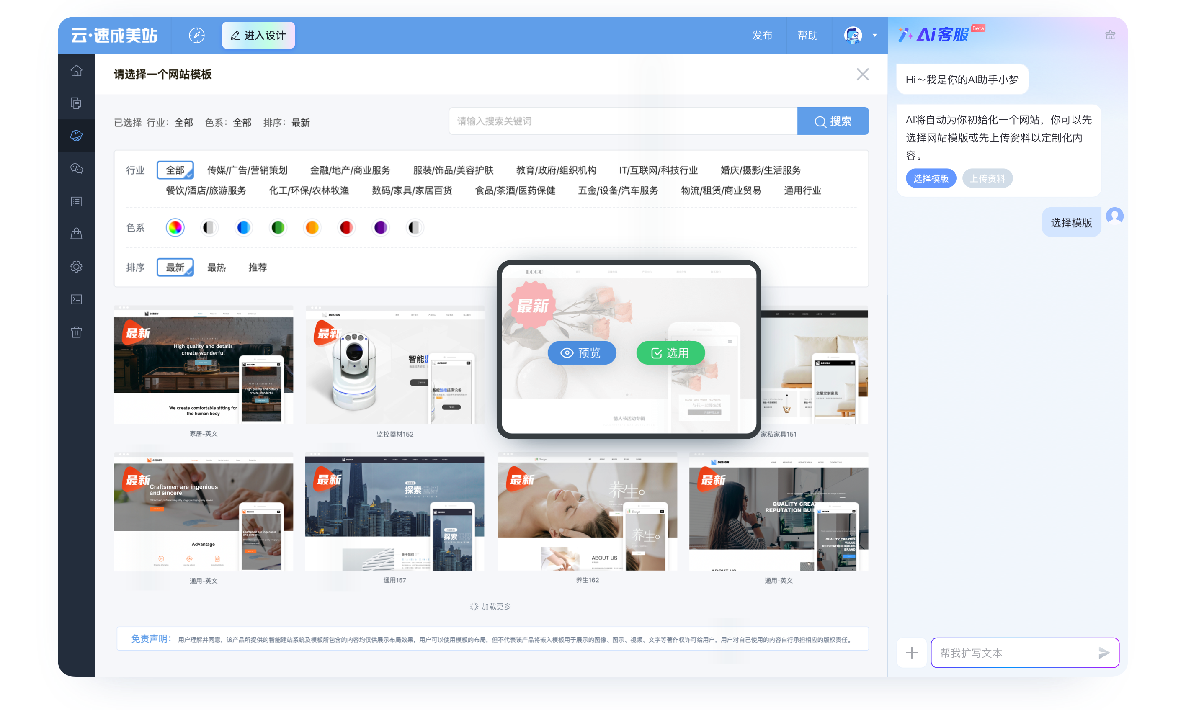Image resolution: width=1186 pixels, height=710 pixels.
Task: Click the plus icon beside chat input
Action: [912, 653]
